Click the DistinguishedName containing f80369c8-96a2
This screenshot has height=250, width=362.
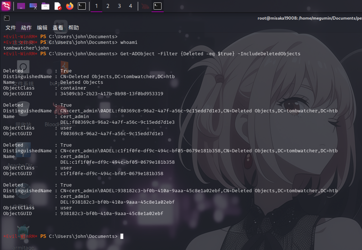[x=199, y=111]
